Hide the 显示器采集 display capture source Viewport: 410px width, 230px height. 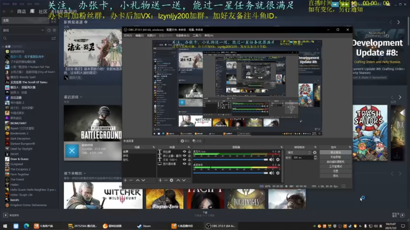coord(184,164)
